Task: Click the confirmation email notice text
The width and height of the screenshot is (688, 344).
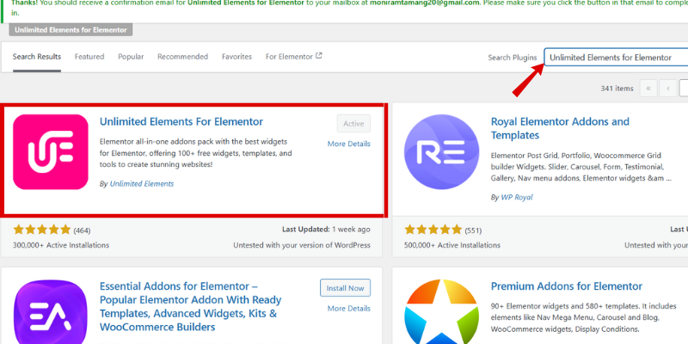Action: coord(349,9)
